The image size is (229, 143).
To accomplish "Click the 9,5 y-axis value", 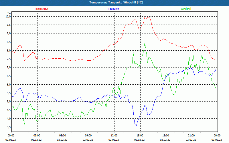I will coord(9,25).
